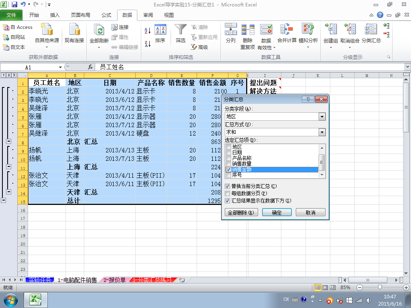The width and height of the screenshot is (411, 308).
Task: Click 全部删除 button in dialog
Action: (x=241, y=213)
